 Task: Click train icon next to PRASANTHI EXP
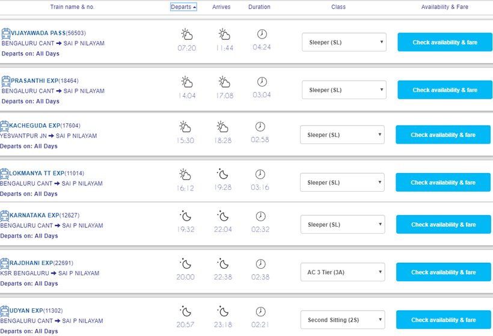[6, 81]
